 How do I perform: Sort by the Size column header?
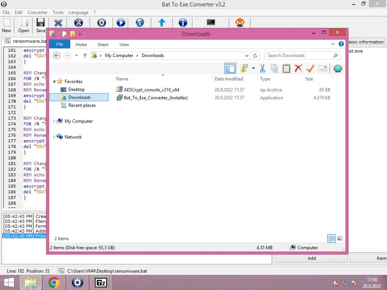pyautogui.click(x=309, y=79)
